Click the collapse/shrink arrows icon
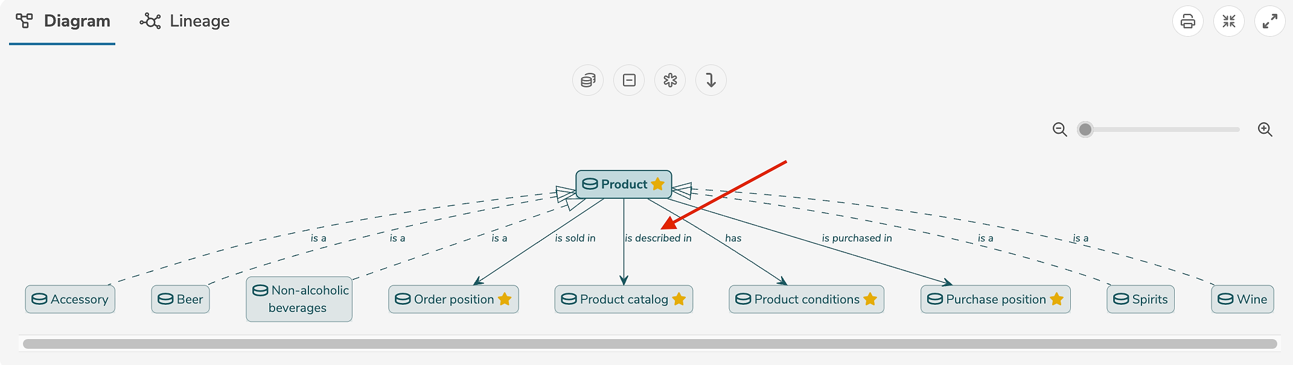The width and height of the screenshot is (1293, 365). point(1228,21)
